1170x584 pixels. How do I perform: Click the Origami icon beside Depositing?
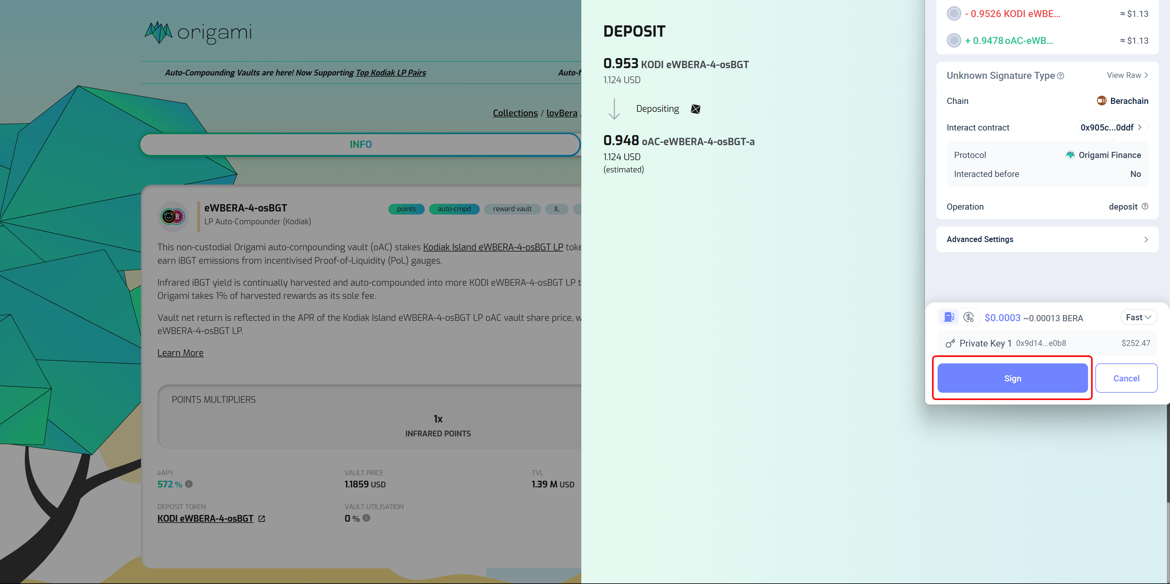point(695,109)
